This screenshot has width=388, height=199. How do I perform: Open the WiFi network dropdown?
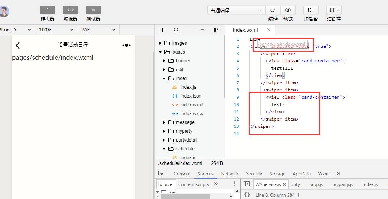[x=98, y=30]
